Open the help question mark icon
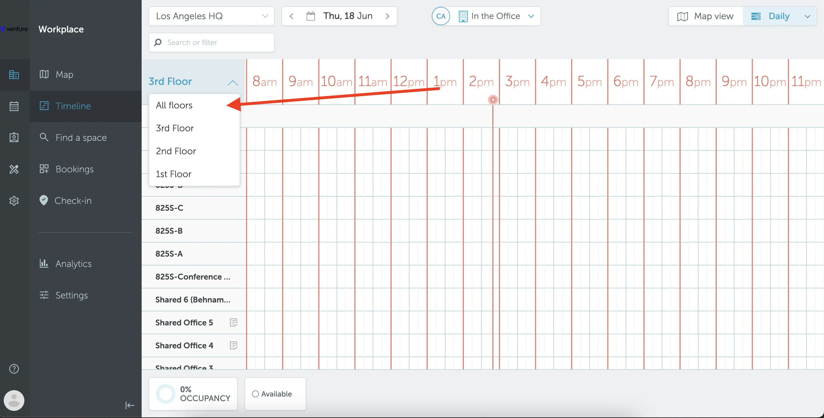This screenshot has width=824, height=418. click(x=14, y=369)
